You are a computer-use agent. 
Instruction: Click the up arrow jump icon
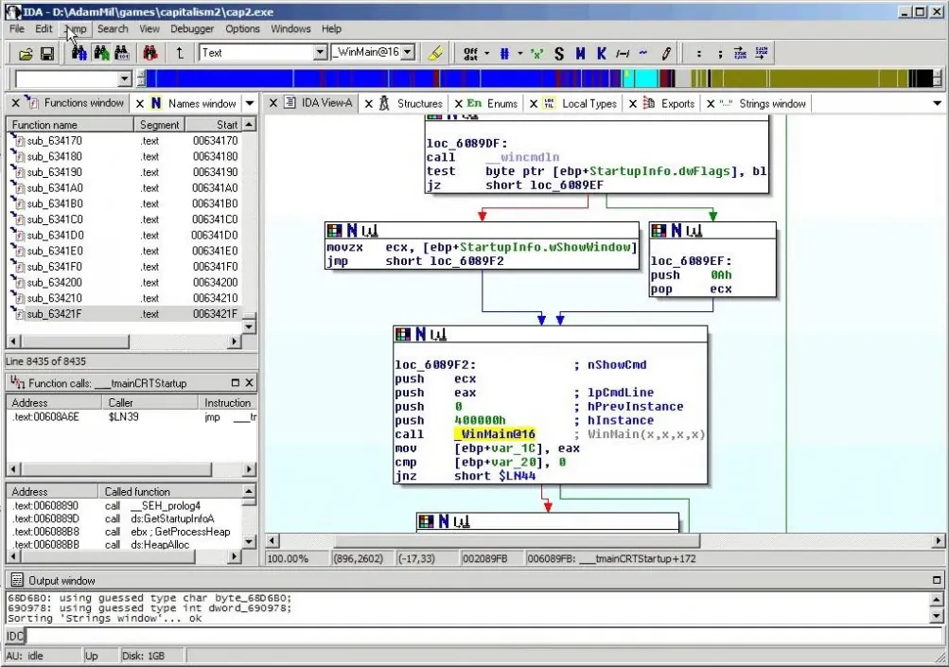coord(180,53)
